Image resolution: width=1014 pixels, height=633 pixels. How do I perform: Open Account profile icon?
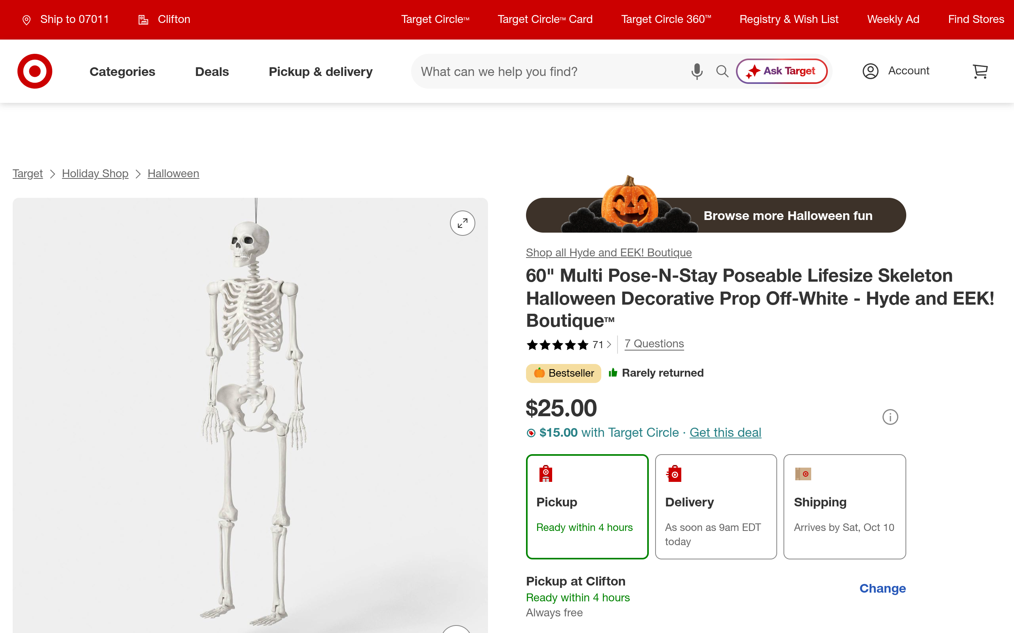coord(870,71)
